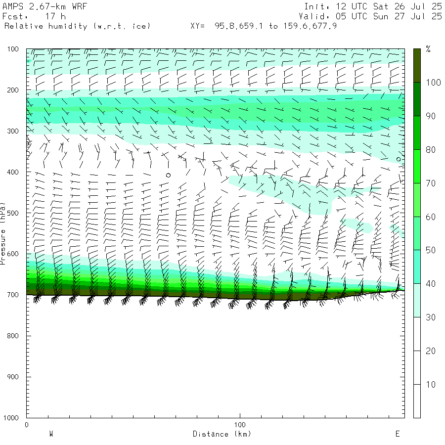The image size is (445, 445).
Task: Click the colorbar label 60
Action: click(x=431, y=217)
